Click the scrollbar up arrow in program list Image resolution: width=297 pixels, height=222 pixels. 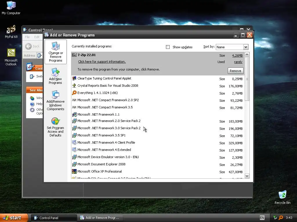[x=247, y=55]
